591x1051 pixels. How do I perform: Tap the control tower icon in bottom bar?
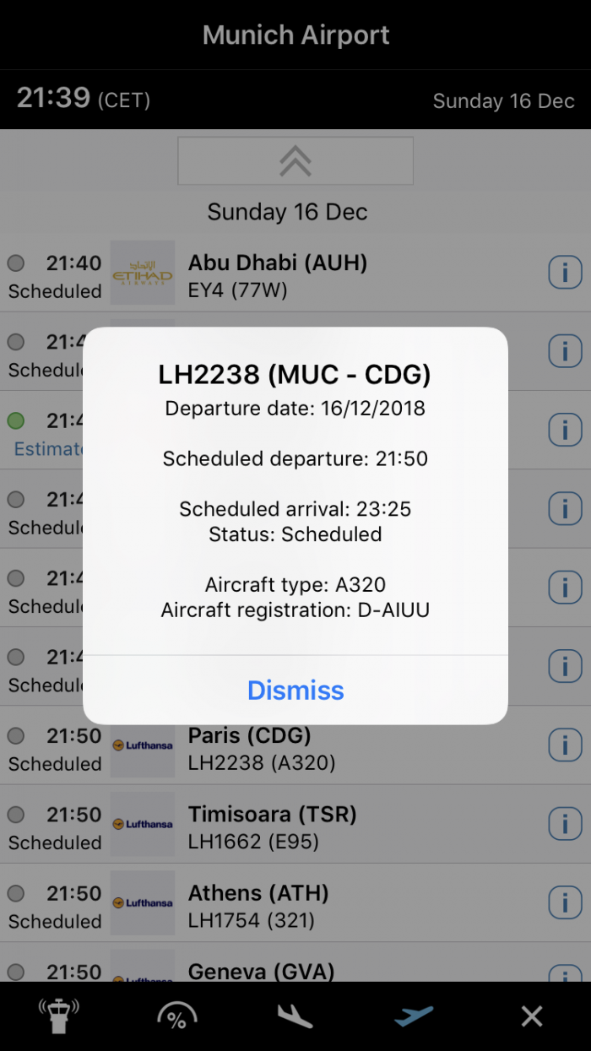pos(58,1016)
